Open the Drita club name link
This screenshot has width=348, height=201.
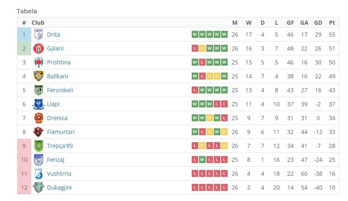(x=53, y=35)
